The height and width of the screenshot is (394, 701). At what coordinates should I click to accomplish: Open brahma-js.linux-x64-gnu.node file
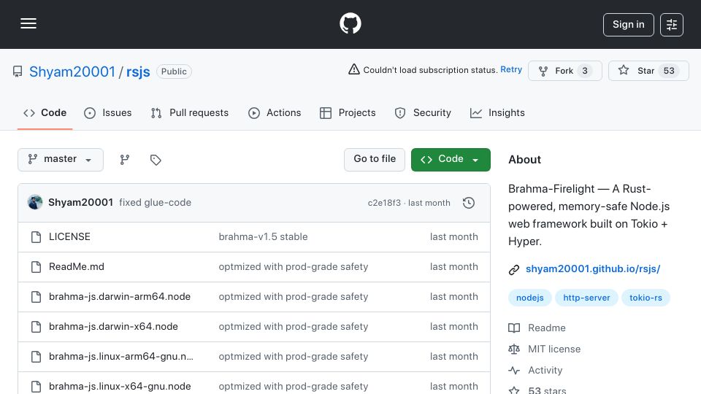pos(120,387)
